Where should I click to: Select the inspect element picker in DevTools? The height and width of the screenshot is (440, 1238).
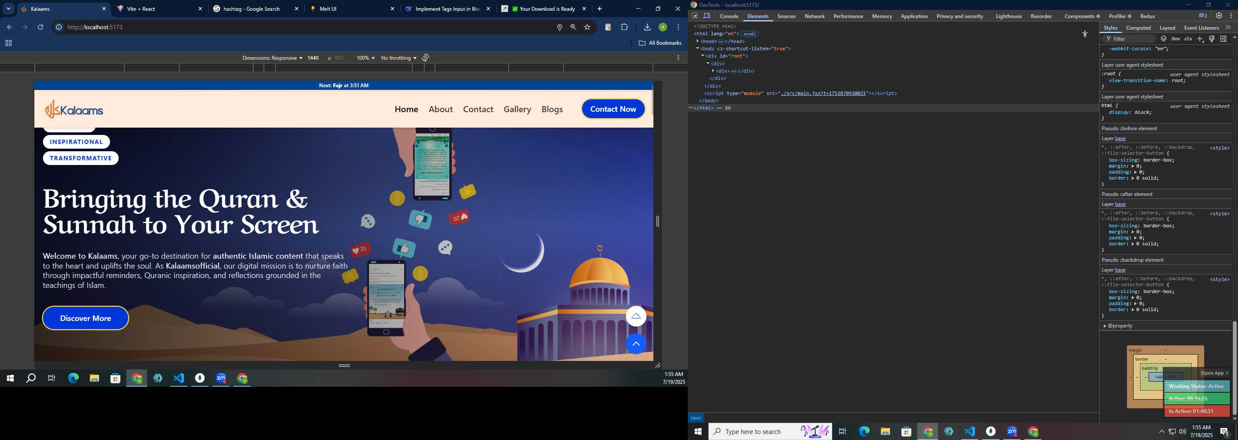[x=695, y=16]
